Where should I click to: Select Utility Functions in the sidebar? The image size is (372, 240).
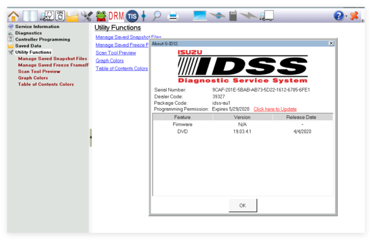click(33, 52)
